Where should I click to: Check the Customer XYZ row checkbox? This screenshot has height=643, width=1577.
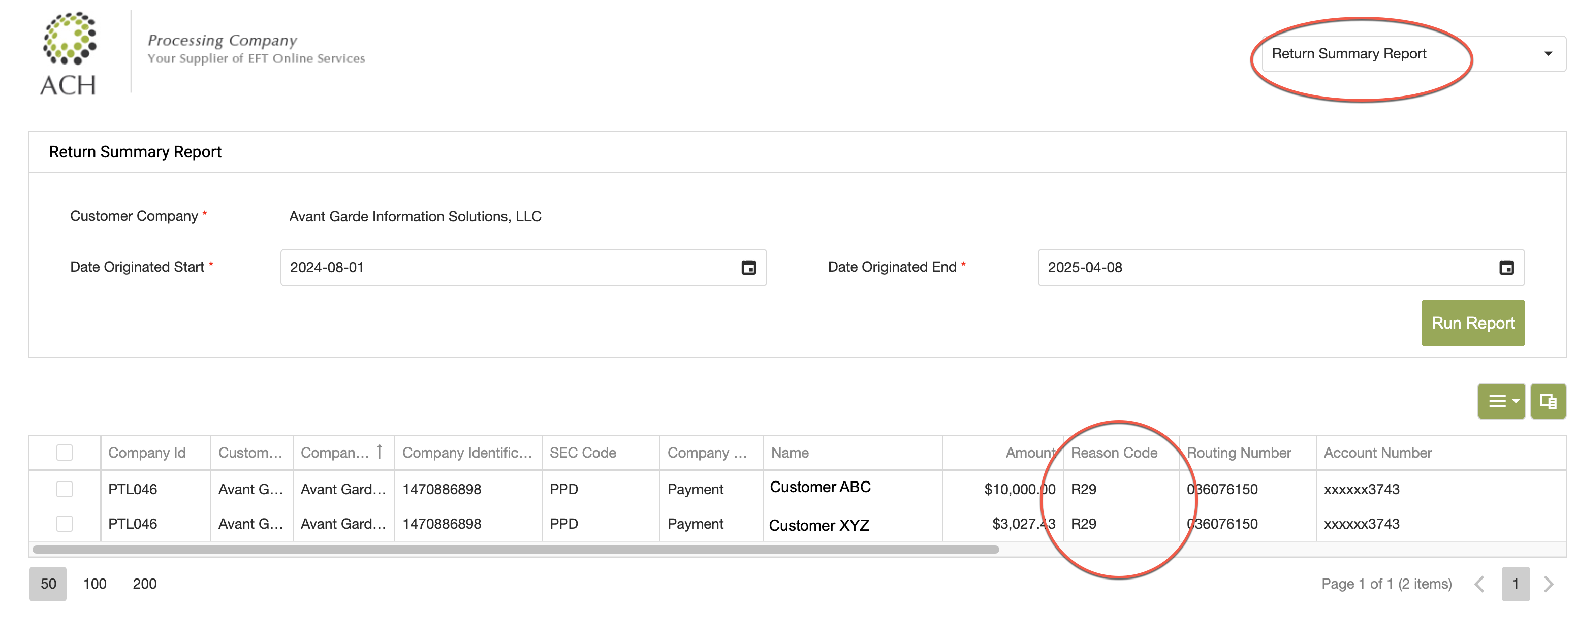[x=65, y=524]
